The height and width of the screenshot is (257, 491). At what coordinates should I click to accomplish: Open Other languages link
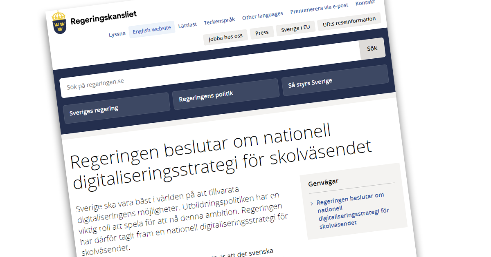pyautogui.click(x=263, y=16)
